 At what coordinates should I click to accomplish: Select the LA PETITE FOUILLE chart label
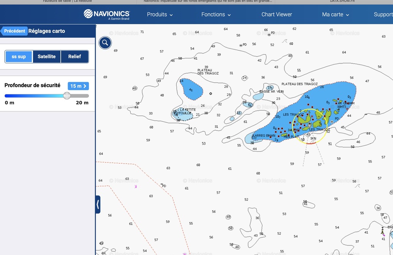(187, 111)
